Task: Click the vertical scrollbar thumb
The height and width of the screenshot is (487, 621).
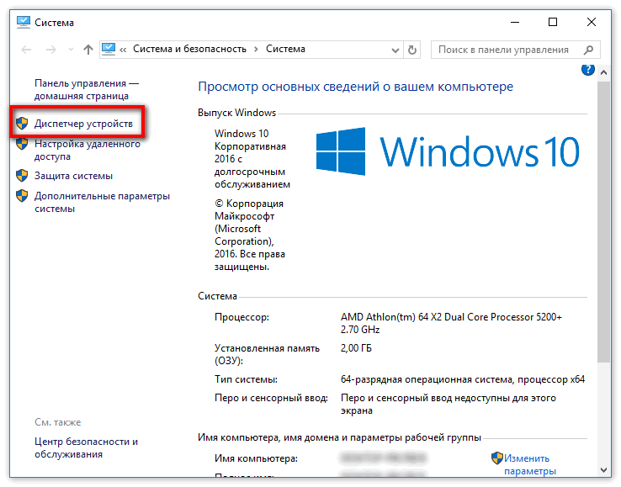Action: pyautogui.click(x=603, y=222)
